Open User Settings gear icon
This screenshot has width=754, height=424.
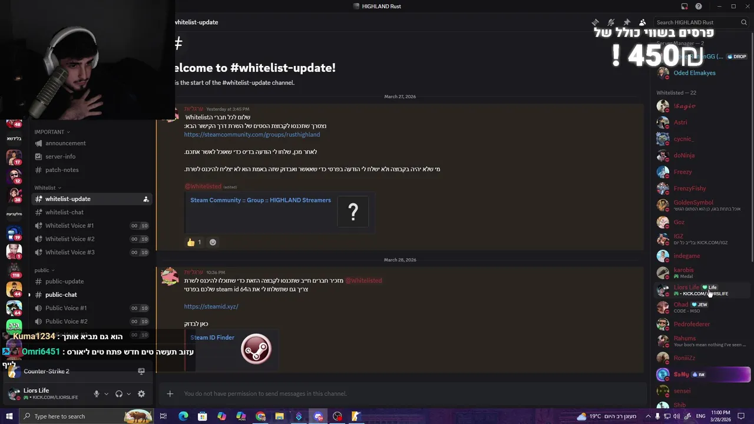coord(141,394)
